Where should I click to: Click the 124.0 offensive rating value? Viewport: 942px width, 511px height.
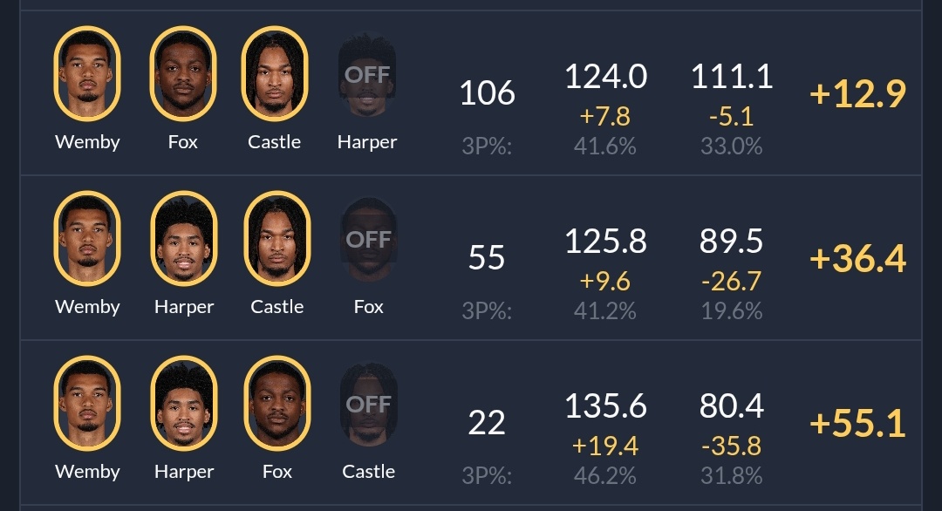(x=605, y=77)
